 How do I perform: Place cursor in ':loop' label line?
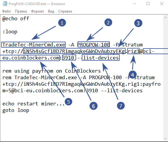point(10,32)
